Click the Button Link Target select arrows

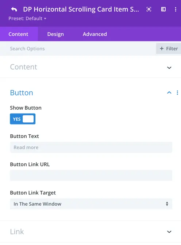pyautogui.click(x=167, y=204)
